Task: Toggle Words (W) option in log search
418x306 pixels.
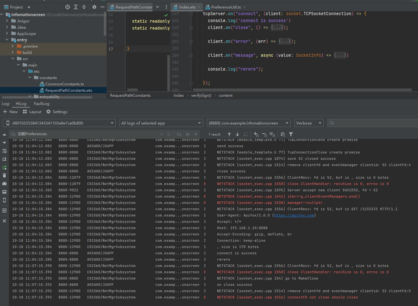Action: tap(187, 134)
